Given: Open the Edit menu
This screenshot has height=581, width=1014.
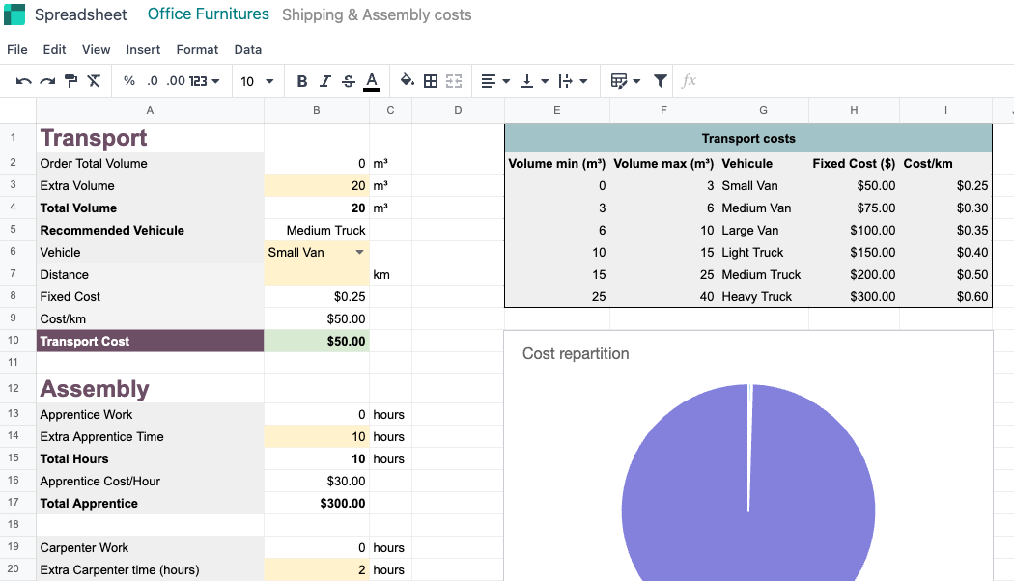Looking at the screenshot, I should pos(54,50).
